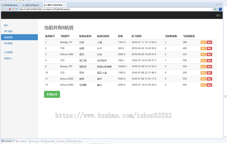Viewport: 227px width, 144px height.
Task: Switch to AdminDao.java editor tab
Action: tap(10, 5)
